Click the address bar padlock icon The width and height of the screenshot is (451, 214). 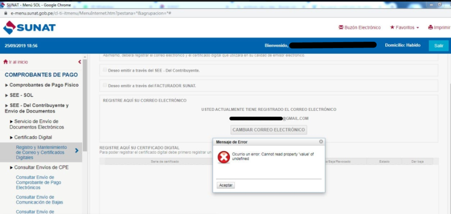coord(5,13)
